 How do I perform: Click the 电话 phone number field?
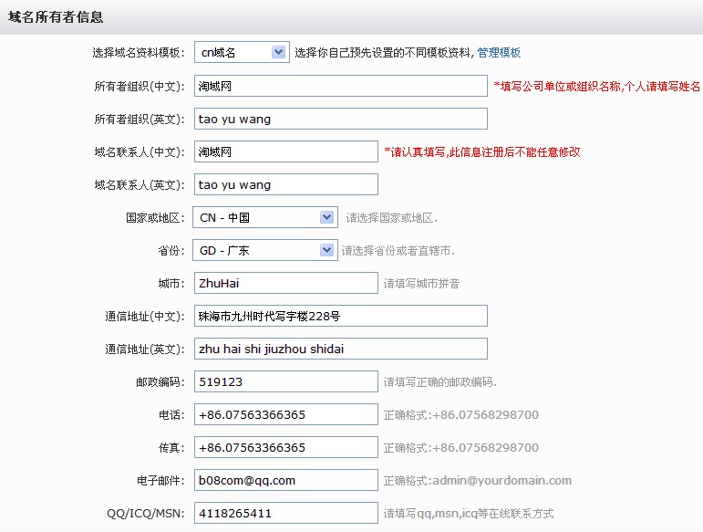[285, 414]
